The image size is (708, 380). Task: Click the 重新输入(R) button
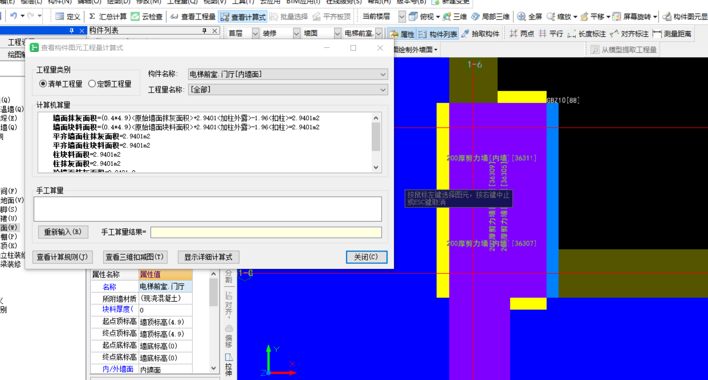pyautogui.click(x=63, y=232)
